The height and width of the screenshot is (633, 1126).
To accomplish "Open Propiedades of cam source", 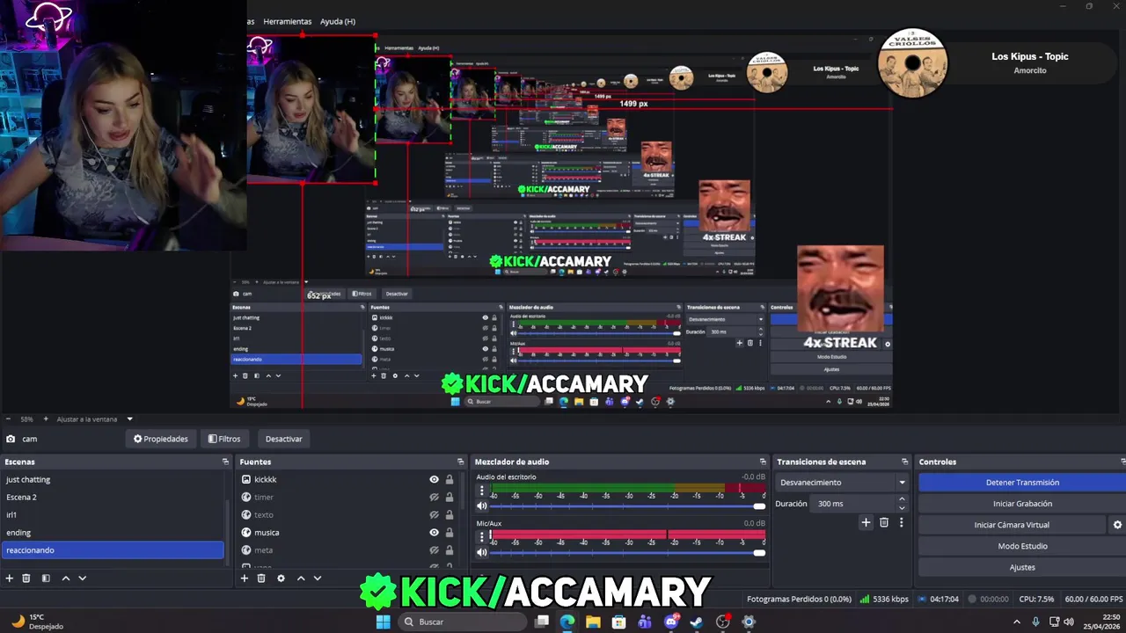I will click(x=160, y=439).
